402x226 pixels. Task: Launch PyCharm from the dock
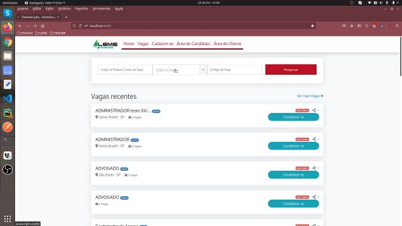point(8,113)
